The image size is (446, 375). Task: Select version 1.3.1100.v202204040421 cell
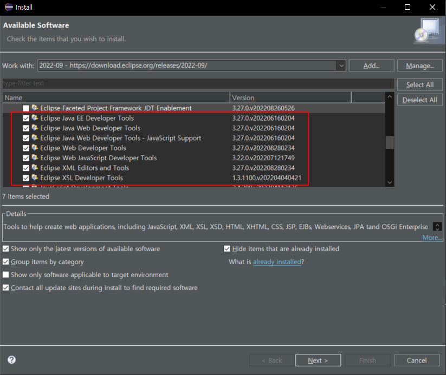pos(267,178)
